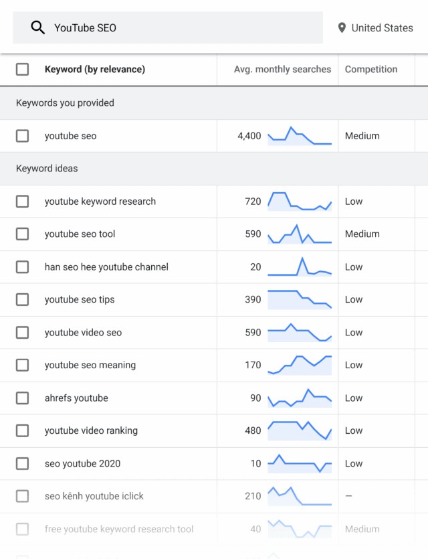Click the 4,400 monthly searches value
This screenshot has height=559, width=428.
[x=249, y=136]
